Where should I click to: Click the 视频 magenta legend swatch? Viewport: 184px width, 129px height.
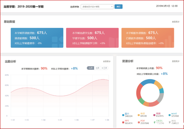click(x=154, y=115)
